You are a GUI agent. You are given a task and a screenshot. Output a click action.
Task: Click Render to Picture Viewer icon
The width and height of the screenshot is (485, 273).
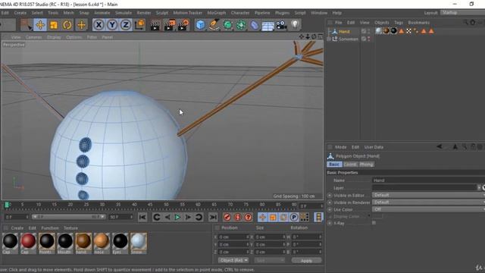(169, 25)
